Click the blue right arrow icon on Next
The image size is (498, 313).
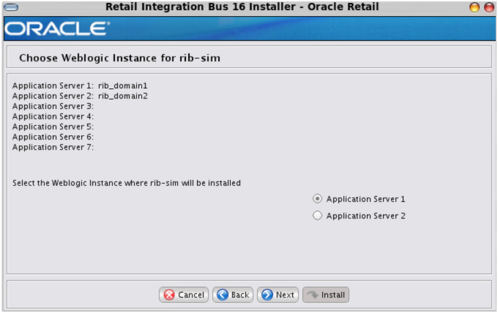tap(267, 295)
